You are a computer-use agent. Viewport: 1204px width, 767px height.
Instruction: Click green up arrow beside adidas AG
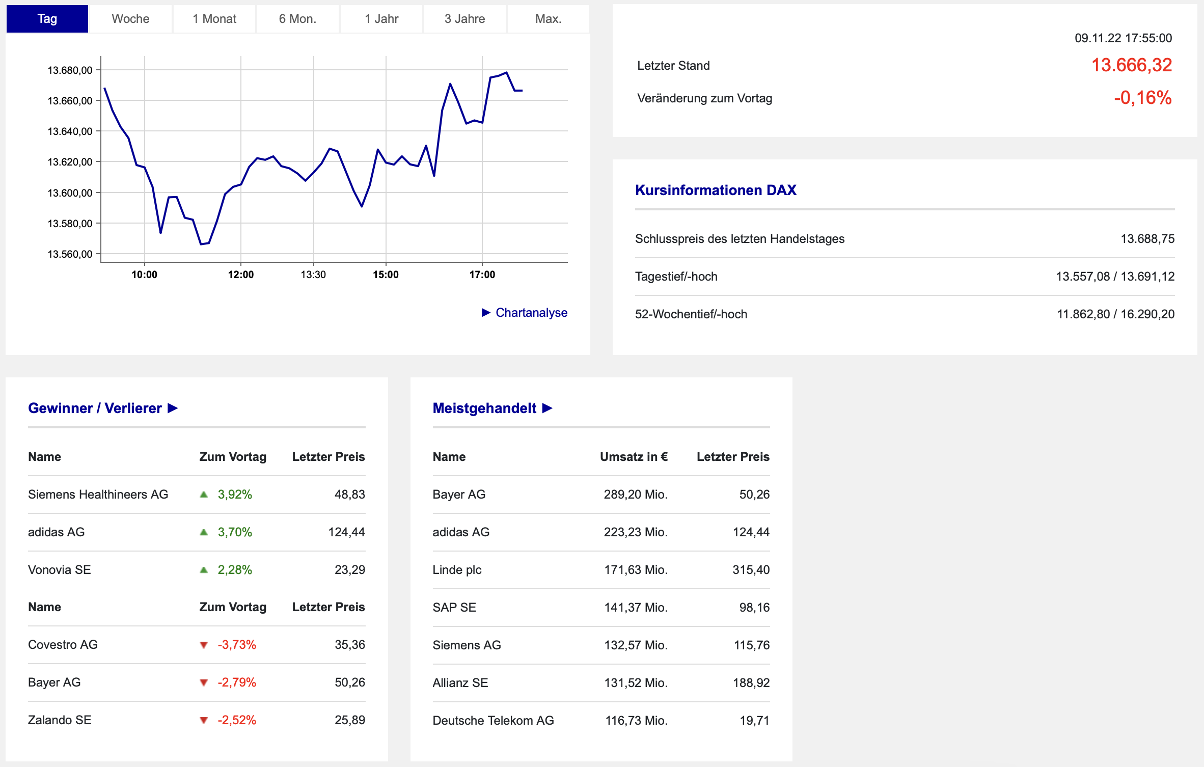point(204,532)
